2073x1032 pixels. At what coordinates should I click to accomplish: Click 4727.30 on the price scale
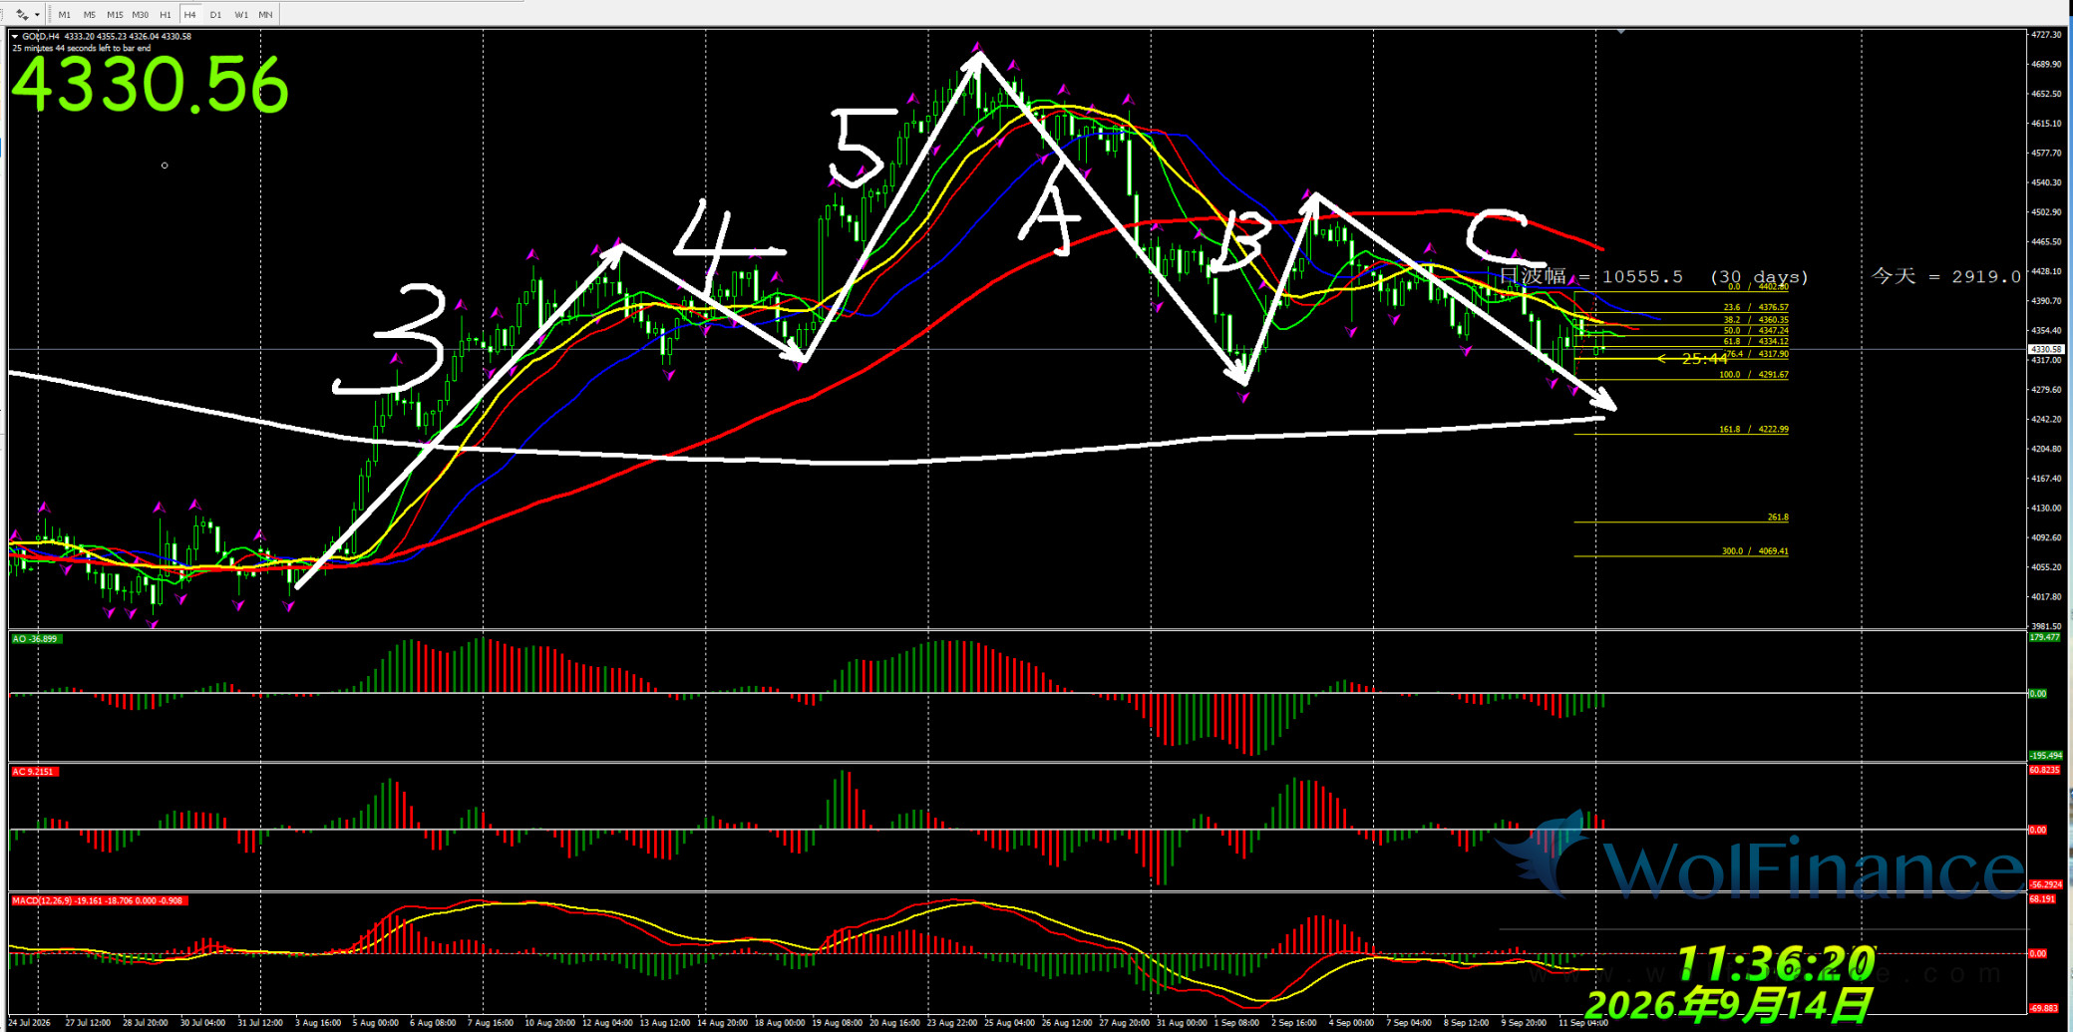2046,35
